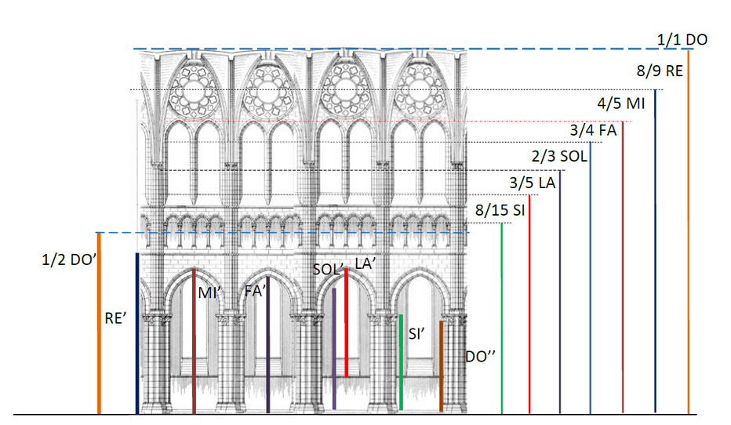Viewport: 731px width, 425px height.
Task: Click the DO'' label text
Action: pyautogui.click(x=480, y=357)
